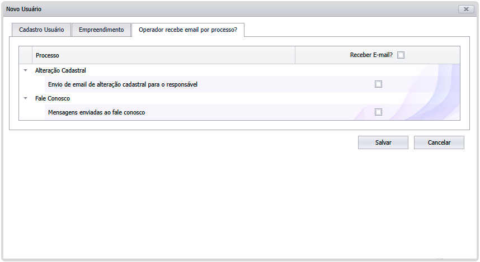Collapse the Fale Conosco group arrow

click(26, 98)
